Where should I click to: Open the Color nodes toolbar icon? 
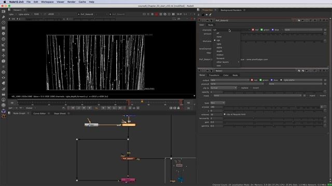pos(4,34)
